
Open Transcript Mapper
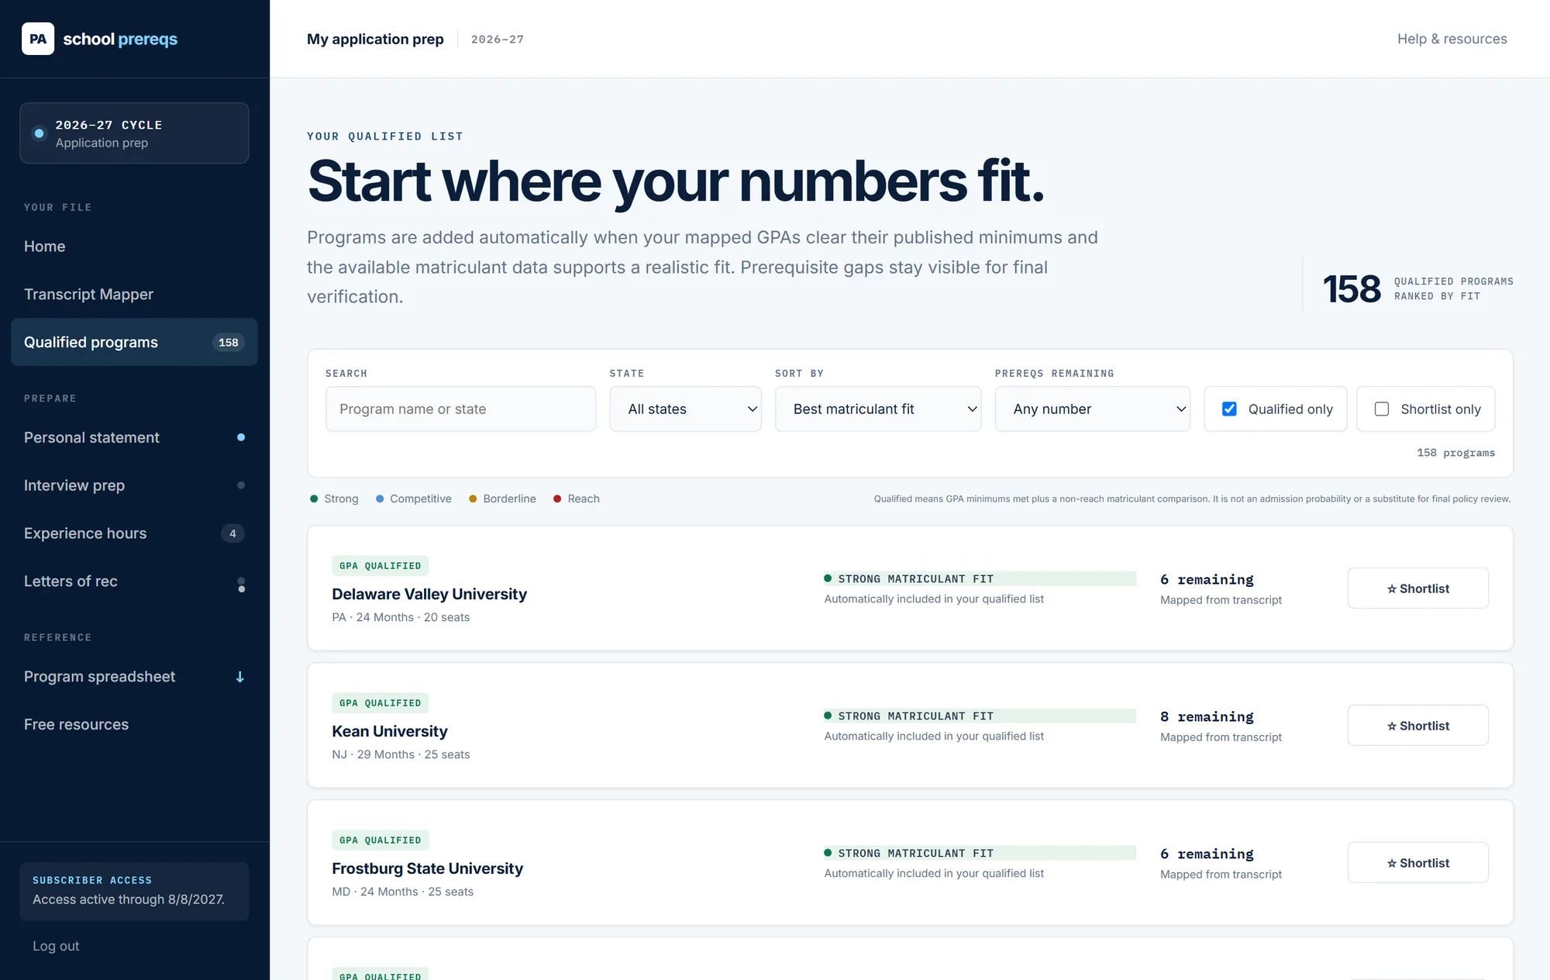pyautogui.click(x=134, y=295)
